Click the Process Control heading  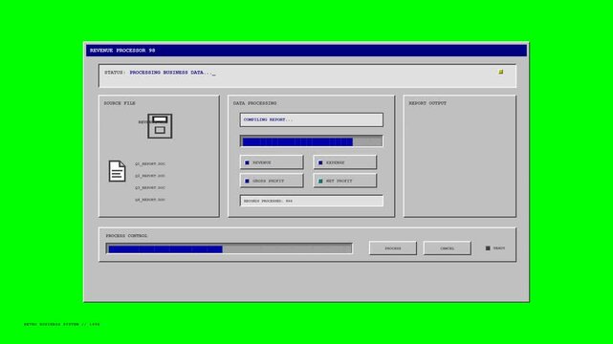point(126,236)
